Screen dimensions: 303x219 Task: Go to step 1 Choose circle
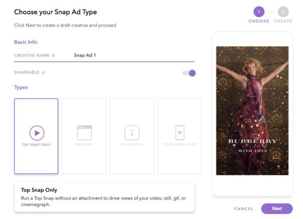(x=259, y=12)
